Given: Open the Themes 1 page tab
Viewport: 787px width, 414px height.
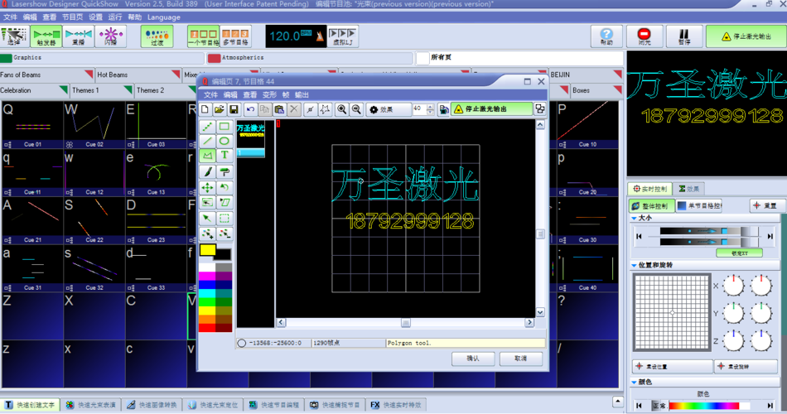Looking at the screenshot, I should coord(100,90).
